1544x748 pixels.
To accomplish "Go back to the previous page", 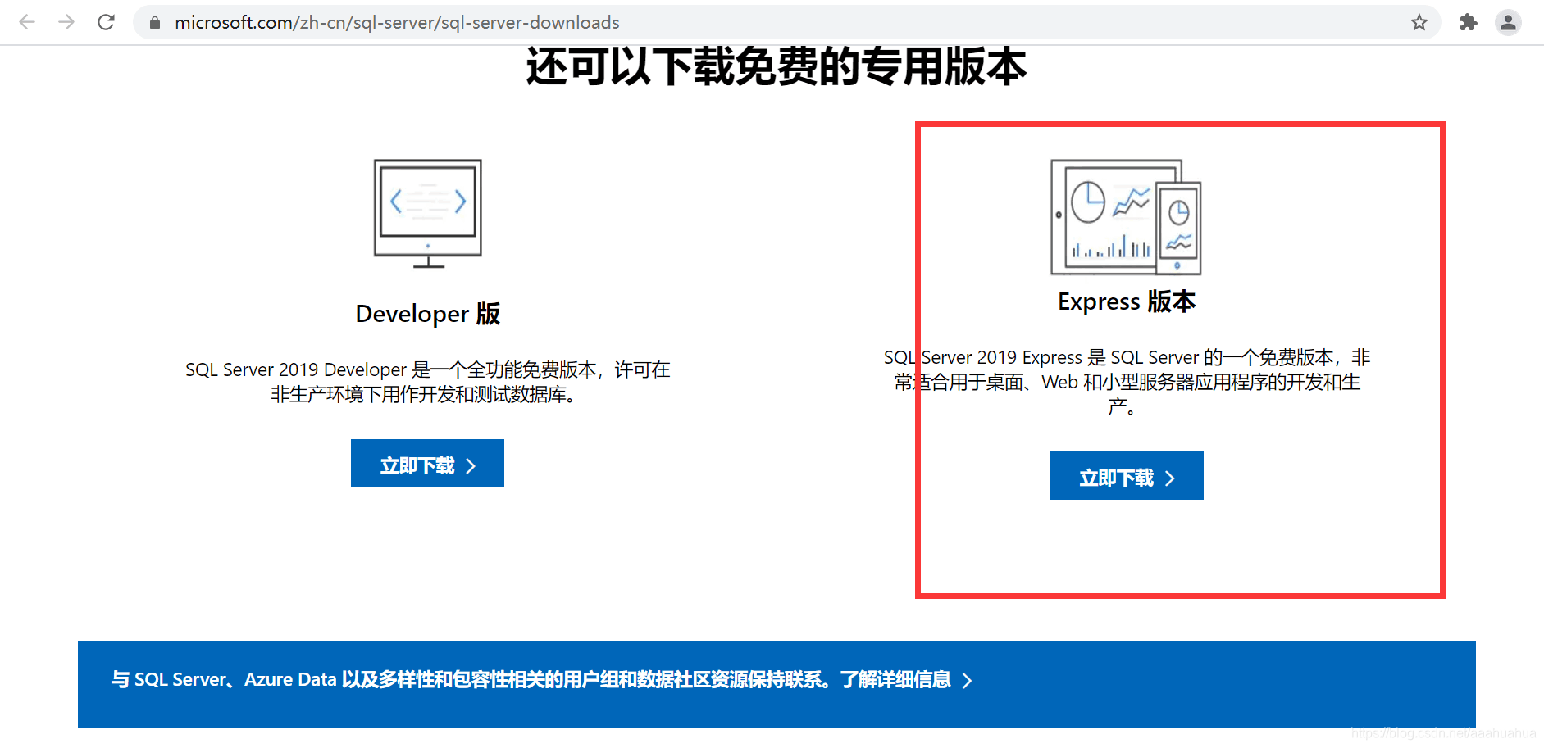I will (27, 22).
